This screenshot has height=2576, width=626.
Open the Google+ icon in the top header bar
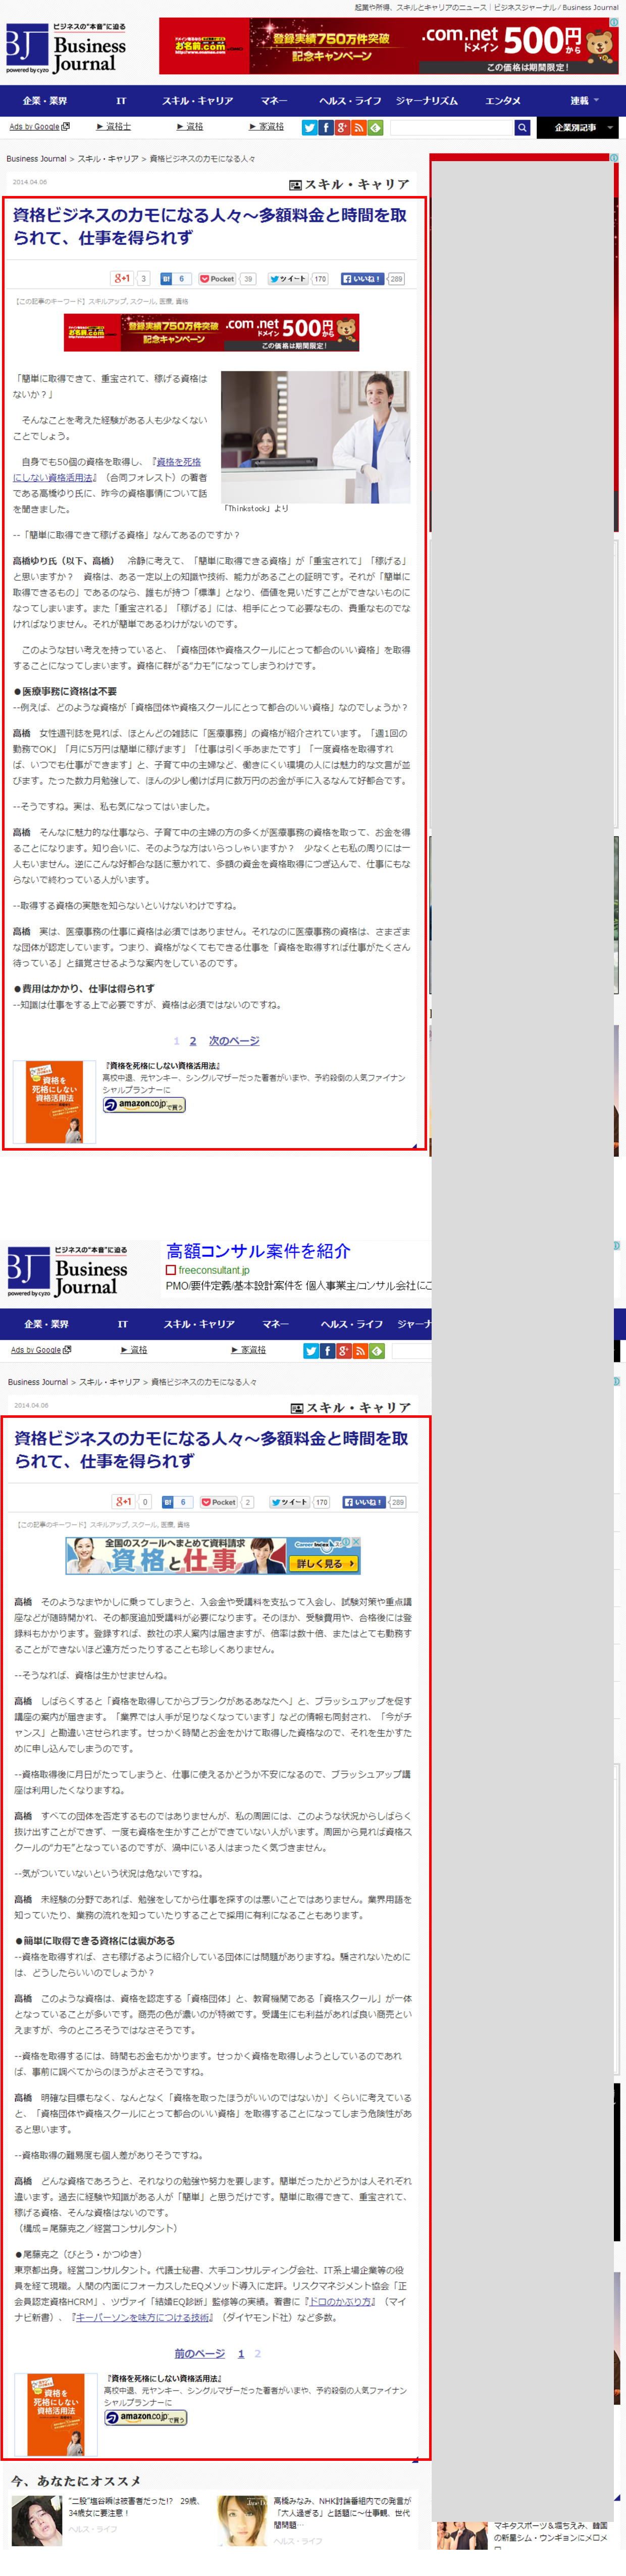[x=342, y=128]
